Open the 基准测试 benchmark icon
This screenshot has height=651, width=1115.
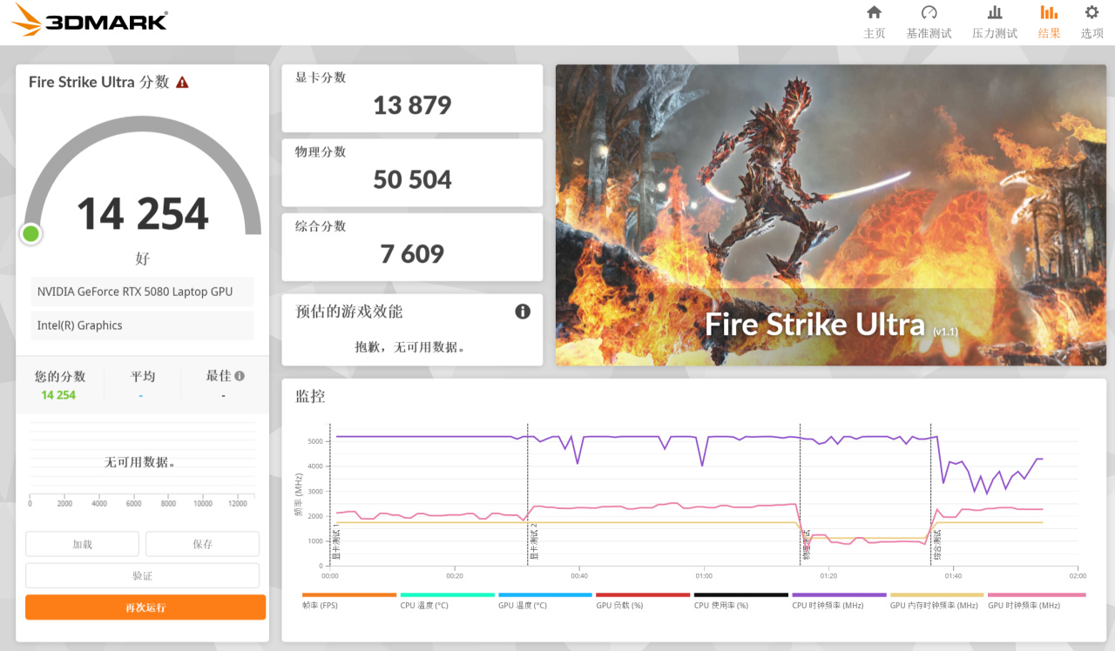click(929, 21)
